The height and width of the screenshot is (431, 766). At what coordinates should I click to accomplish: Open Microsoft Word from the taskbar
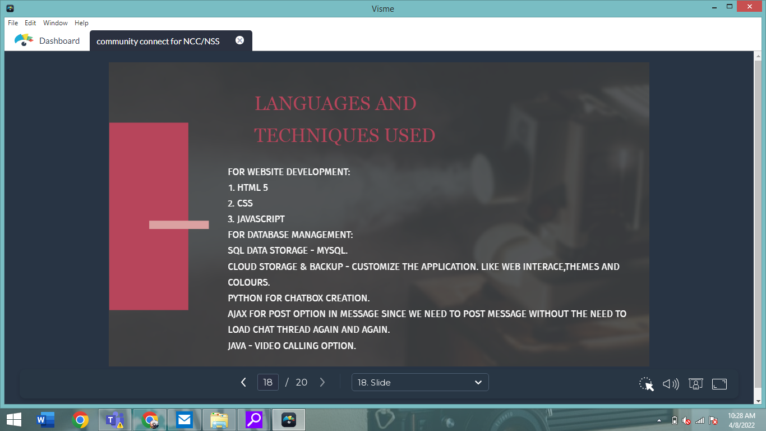tap(45, 419)
